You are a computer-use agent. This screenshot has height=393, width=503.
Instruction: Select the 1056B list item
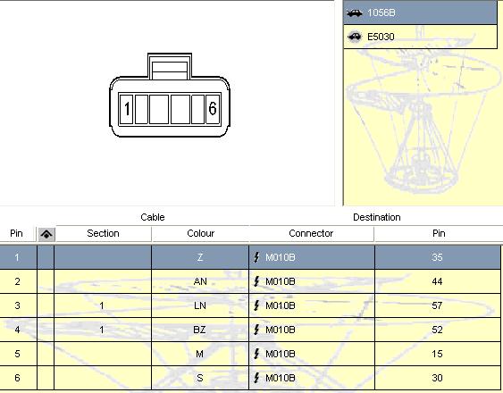coord(420,13)
